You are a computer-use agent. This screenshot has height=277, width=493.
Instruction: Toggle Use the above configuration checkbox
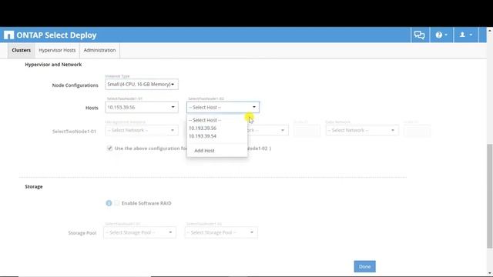pyautogui.click(x=109, y=149)
